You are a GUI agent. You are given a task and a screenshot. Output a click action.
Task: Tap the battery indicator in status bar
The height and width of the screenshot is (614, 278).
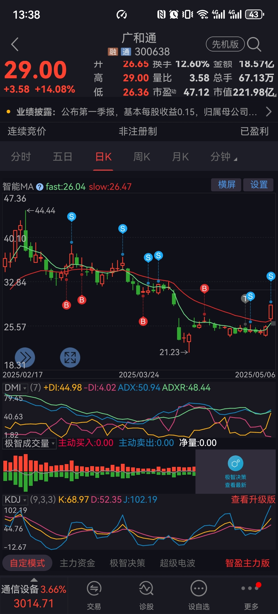254,15
